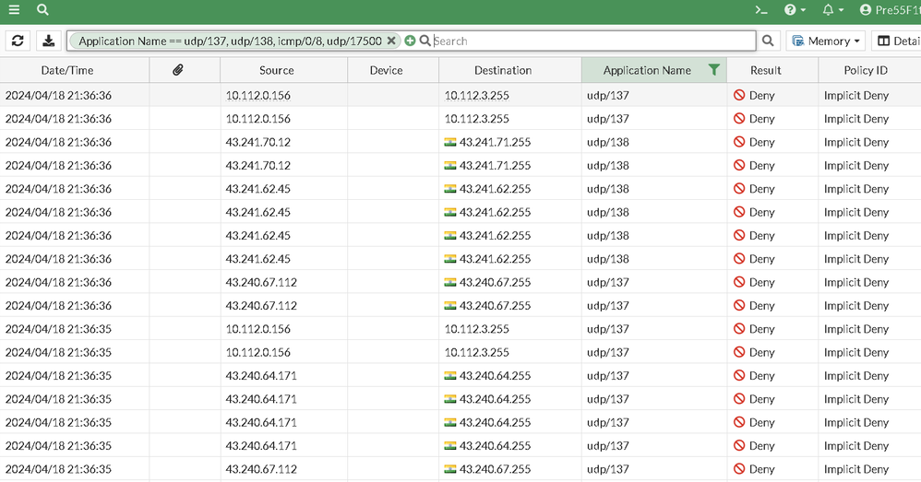This screenshot has width=921, height=482.
Task: Click into the log Search field
Action: click(x=591, y=41)
